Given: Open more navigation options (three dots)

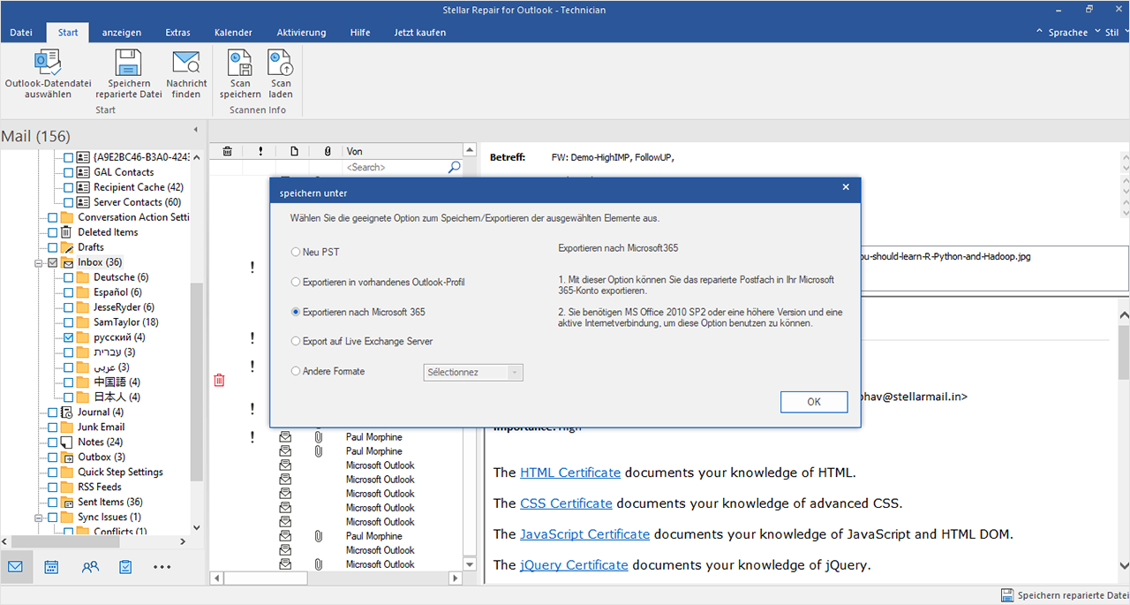Looking at the screenshot, I should click(x=162, y=567).
